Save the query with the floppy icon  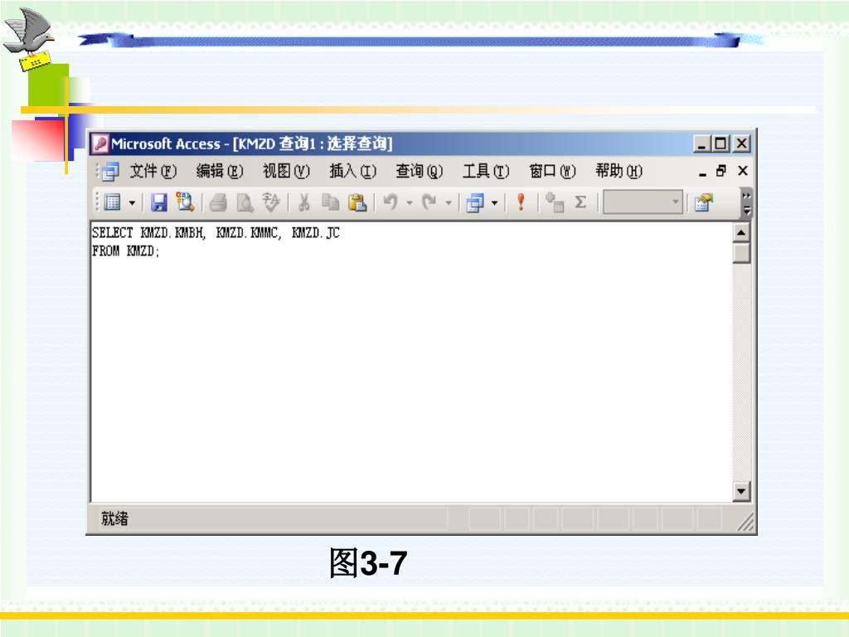click(x=158, y=202)
